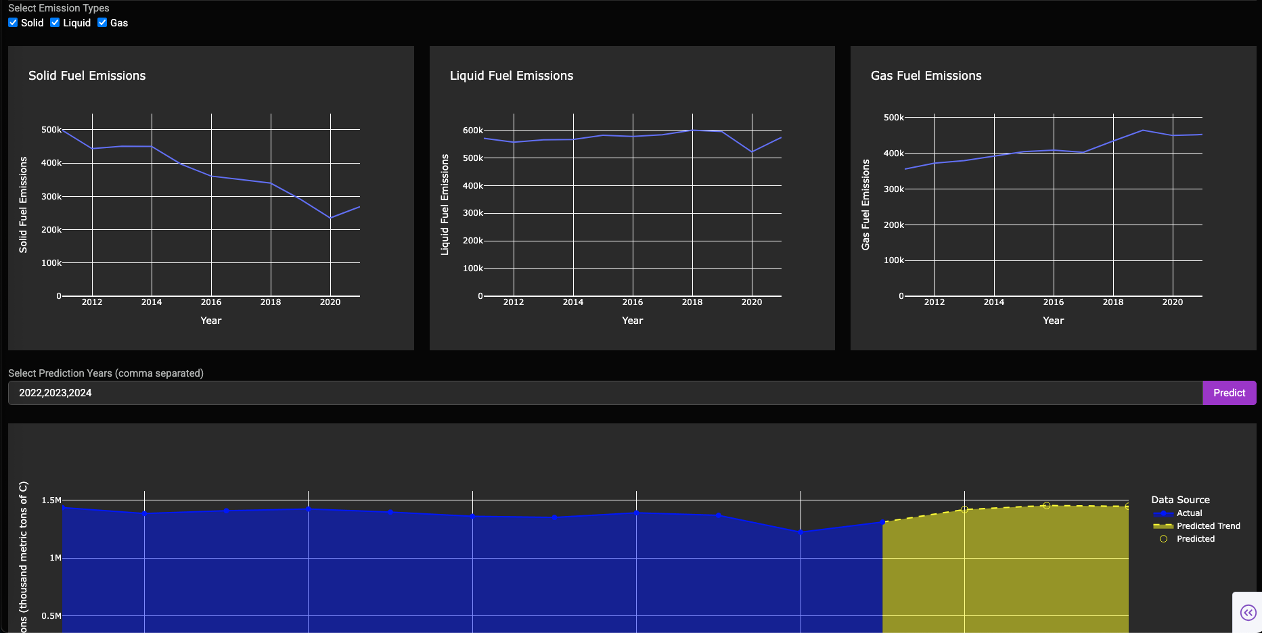This screenshot has width=1262, height=633.
Task: Hide the Predicted marker legend entry
Action: (x=1184, y=539)
